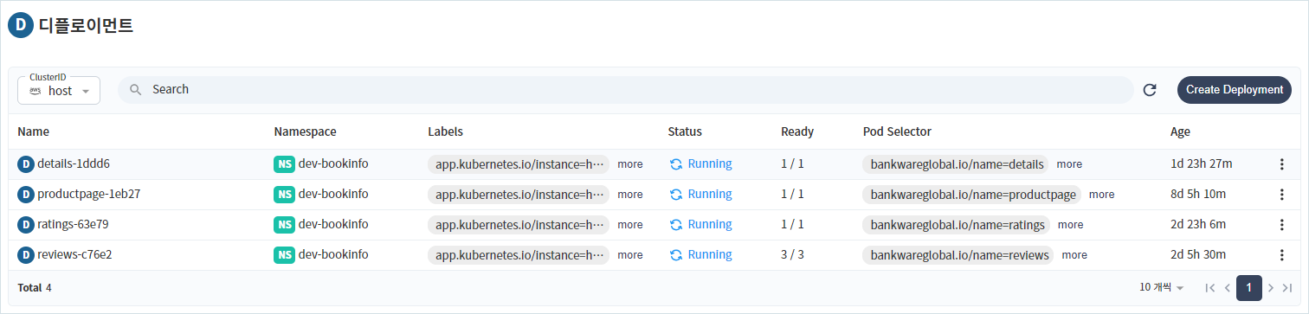
Task: Open kebab menu for ratings-63e79 row
Action: 1282,225
